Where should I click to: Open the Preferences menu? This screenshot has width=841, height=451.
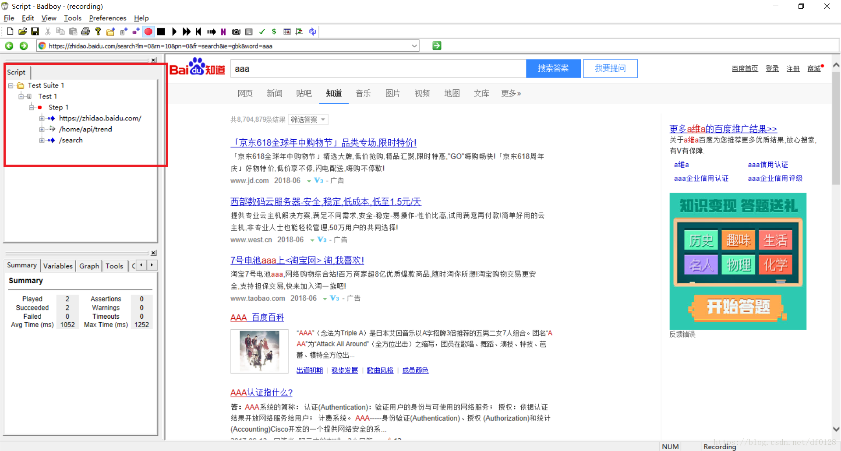pyautogui.click(x=107, y=18)
